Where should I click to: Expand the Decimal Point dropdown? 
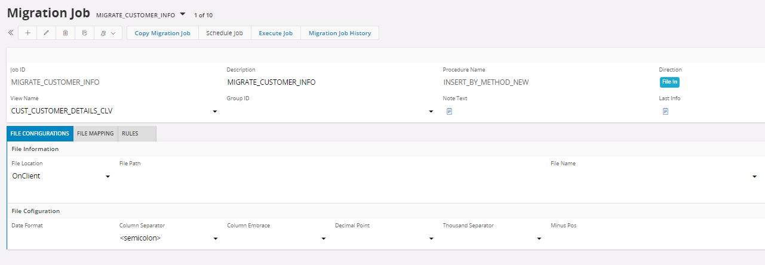coord(431,239)
